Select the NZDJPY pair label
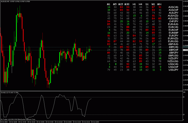 (173, 58)
